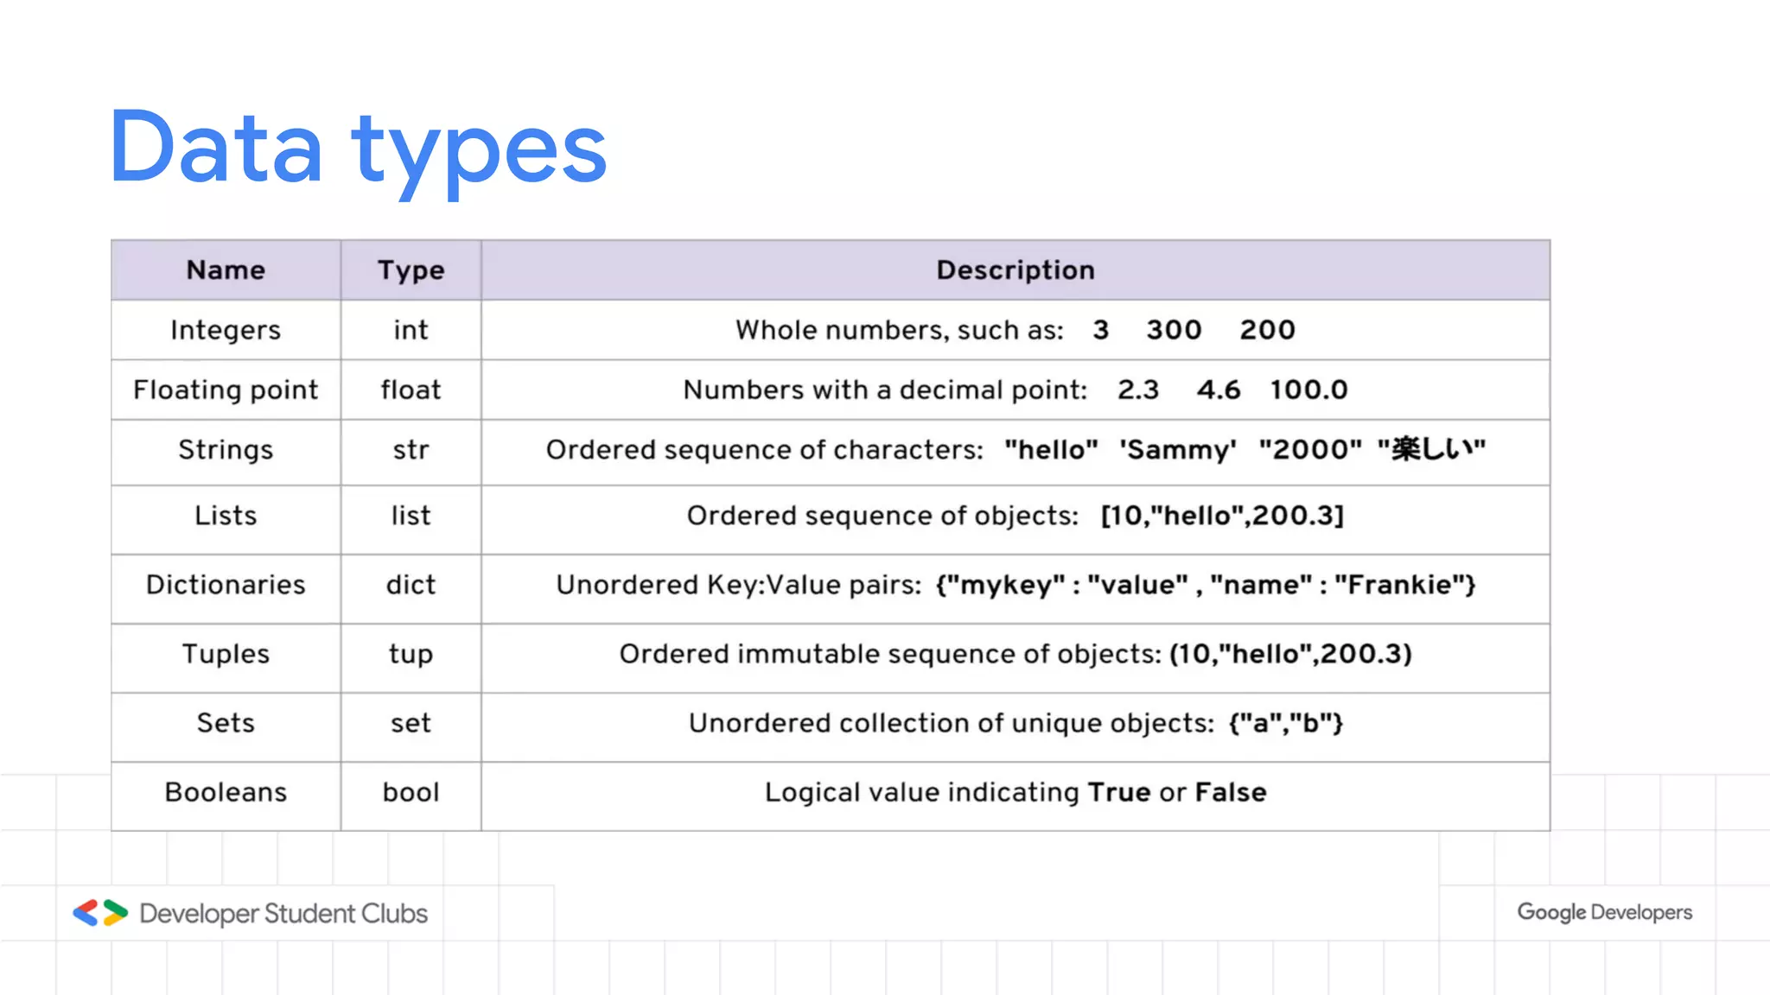Select the 'Type' column header
This screenshot has width=1770, height=995.
point(411,270)
